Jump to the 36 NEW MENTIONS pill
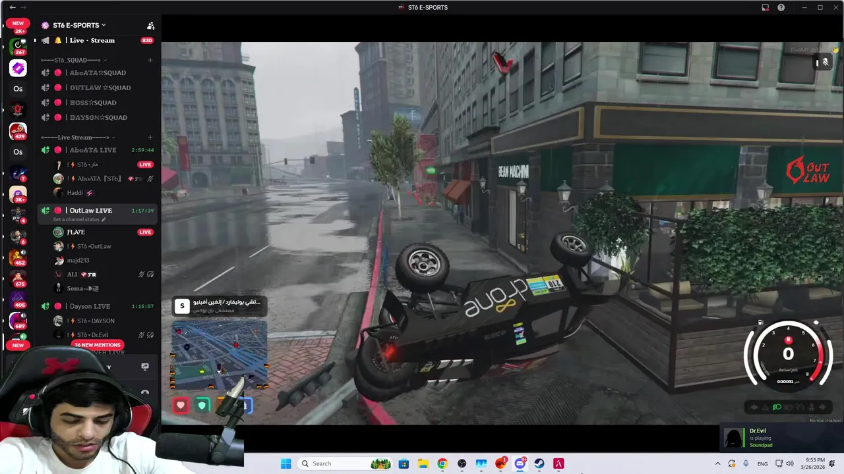This screenshot has width=844, height=474. coord(97,345)
